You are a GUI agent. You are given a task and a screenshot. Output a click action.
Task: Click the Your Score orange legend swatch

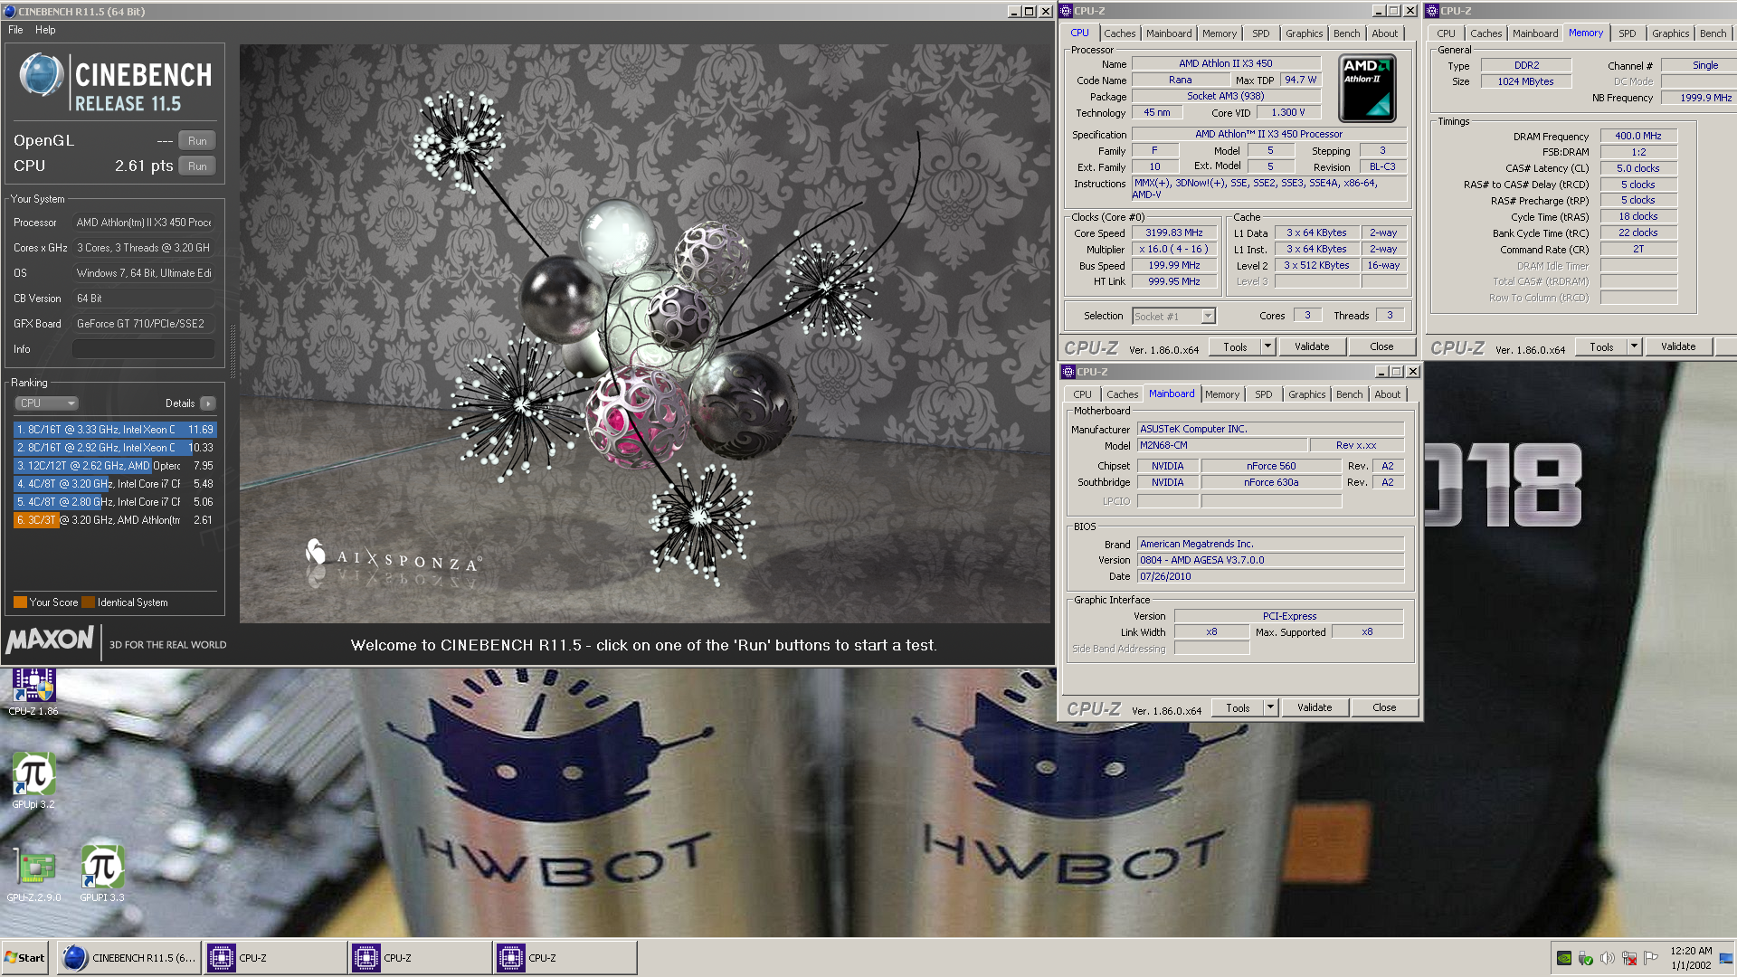(20, 602)
